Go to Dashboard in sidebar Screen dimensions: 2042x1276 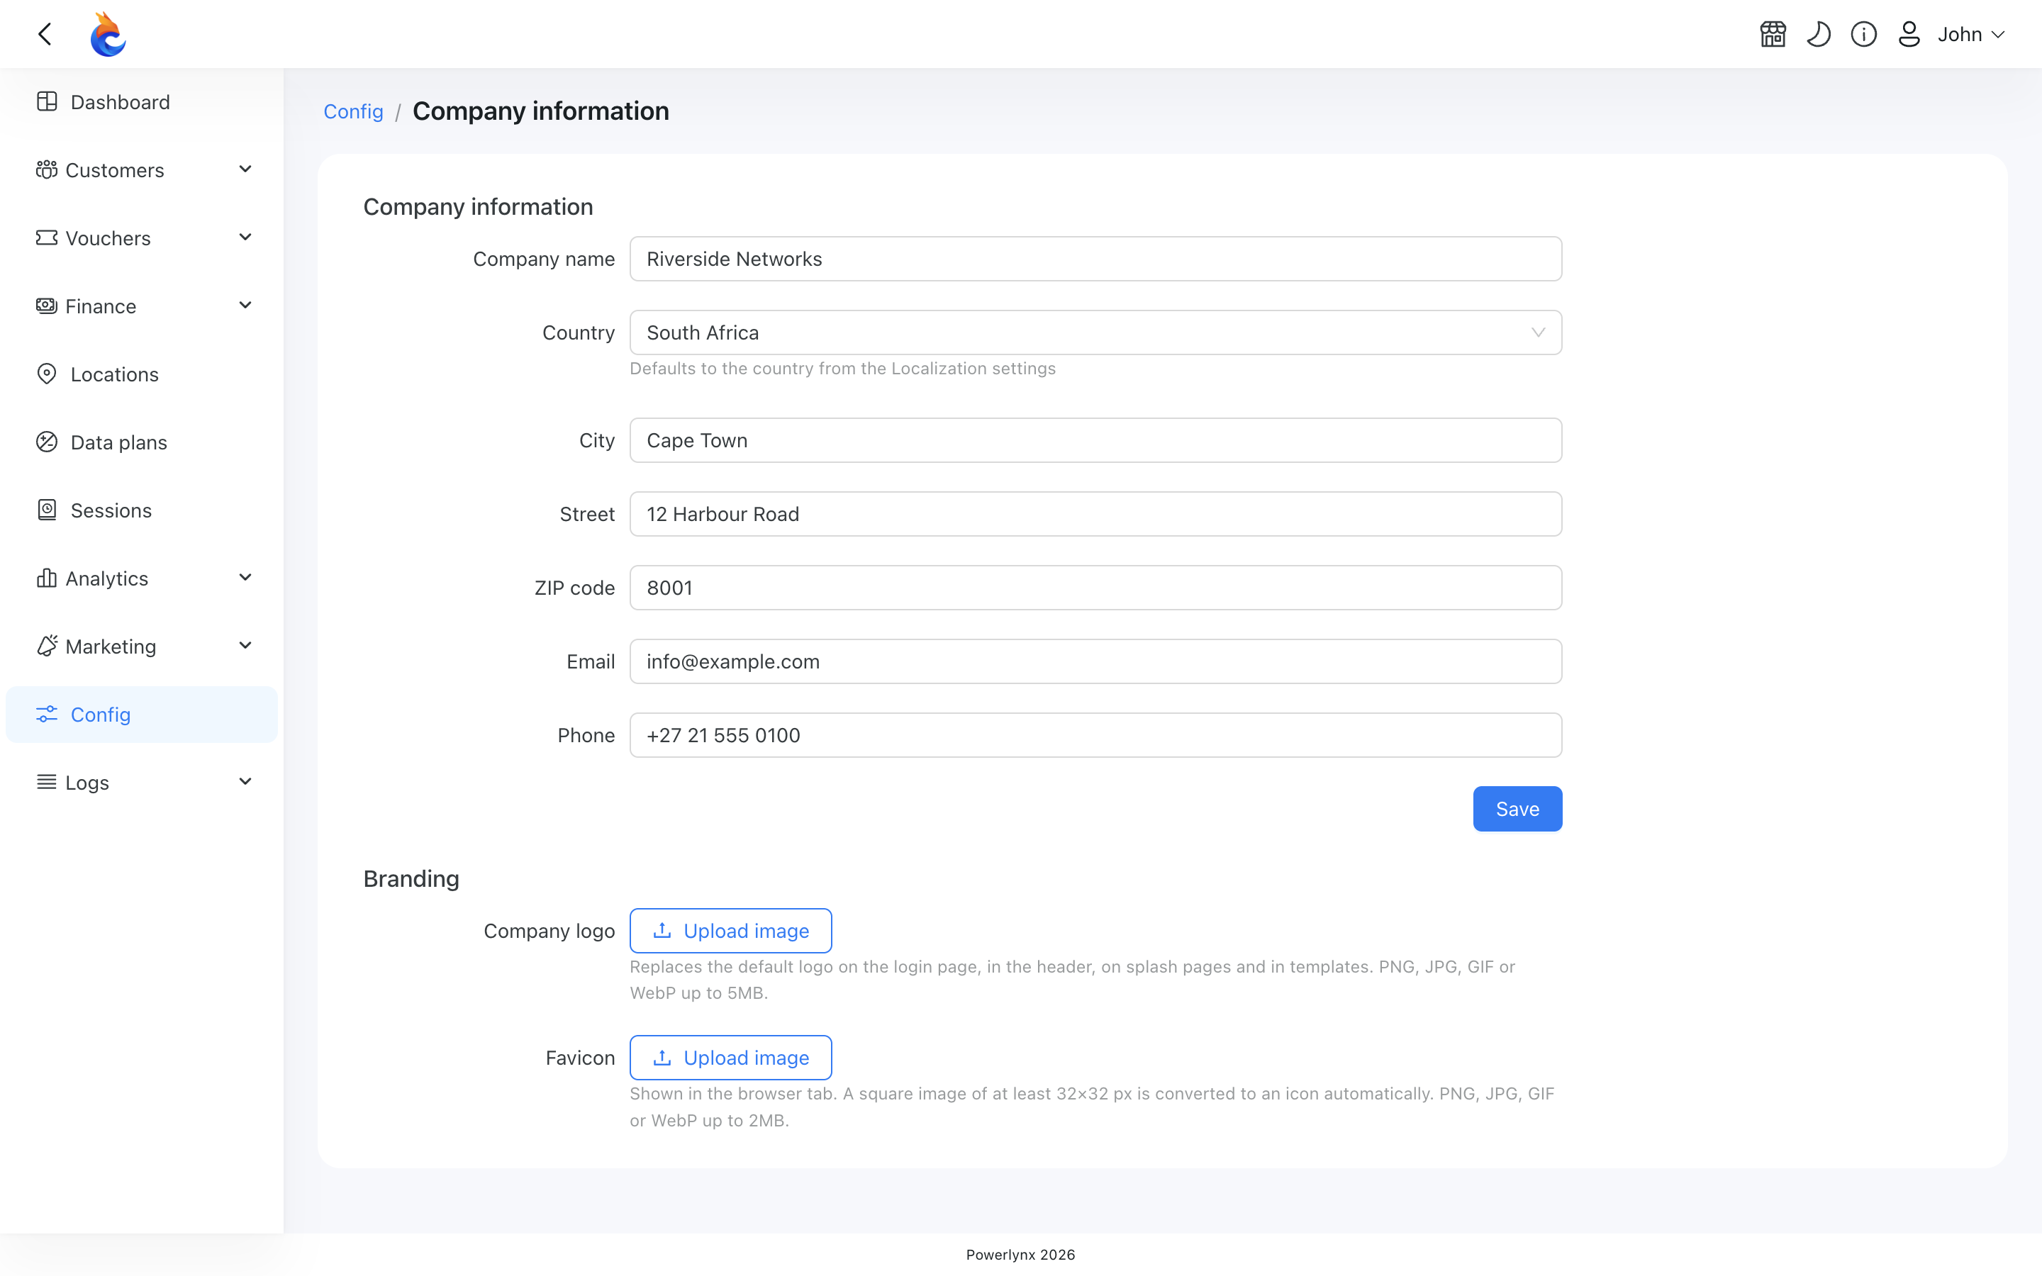pos(142,102)
